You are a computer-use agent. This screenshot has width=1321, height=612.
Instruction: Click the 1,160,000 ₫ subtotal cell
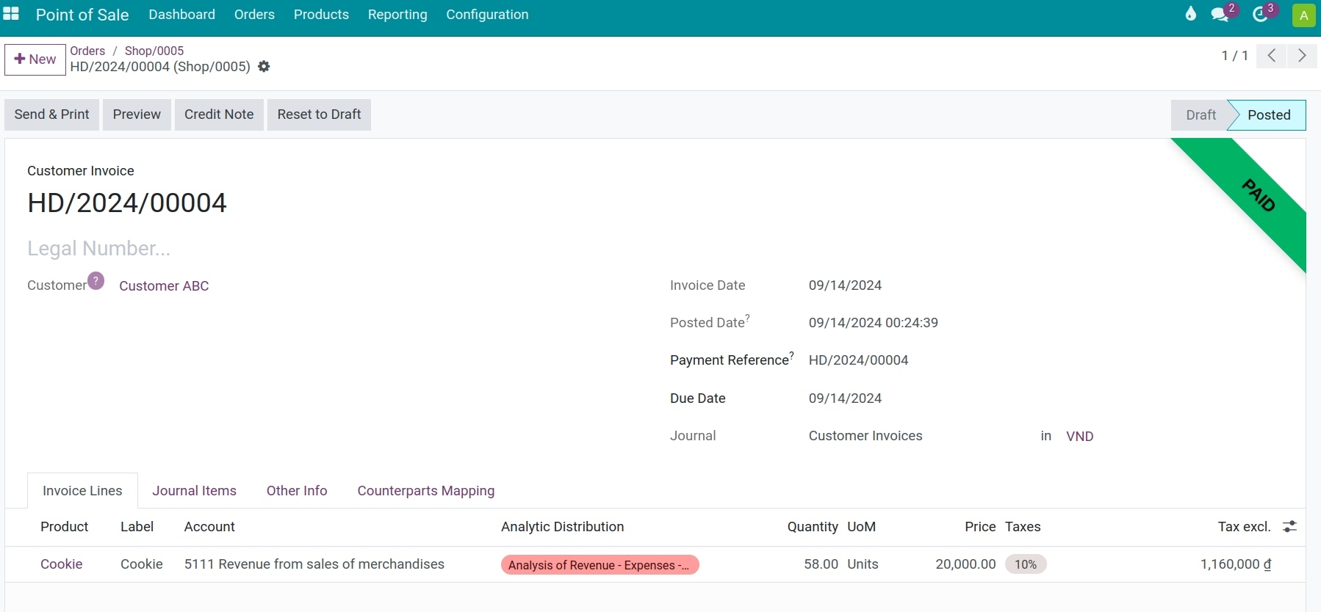tap(1236, 564)
